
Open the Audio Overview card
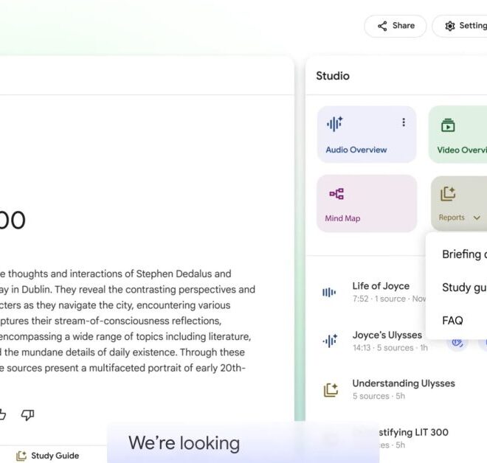point(367,134)
